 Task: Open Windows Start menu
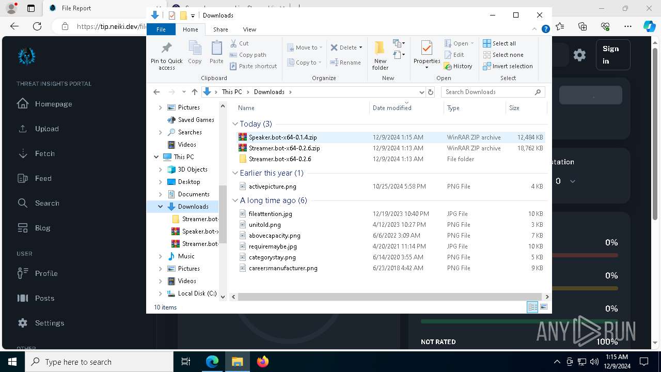click(x=12, y=362)
